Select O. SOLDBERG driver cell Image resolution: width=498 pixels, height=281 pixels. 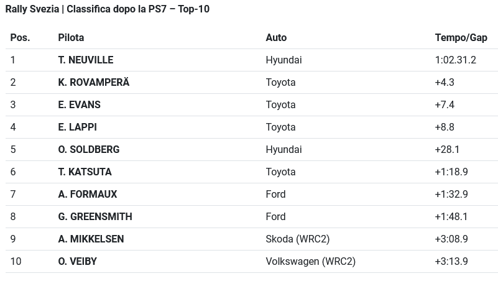click(x=89, y=150)
